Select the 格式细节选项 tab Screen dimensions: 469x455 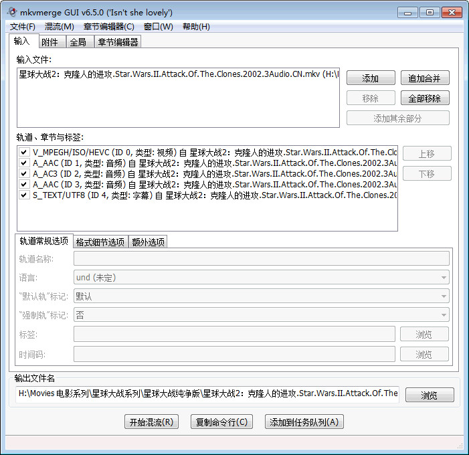(x=100, y=242)
